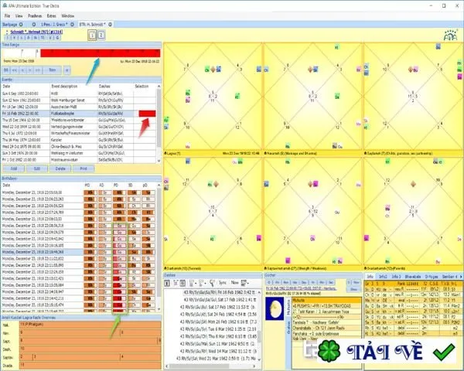Image resolution: width=464 pixels, height=371 pixels.
Task: Select the highlighted birthday row 22:10:49
Action: tap(79, 252)
